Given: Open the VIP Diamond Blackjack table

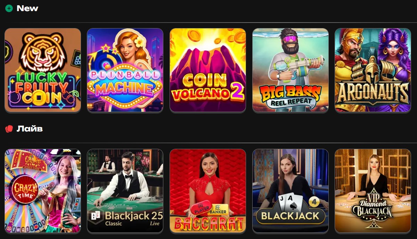Looking at the screenshot, I should [x=373, y=191].
